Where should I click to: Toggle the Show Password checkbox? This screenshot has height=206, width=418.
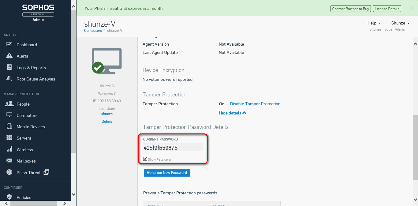(145, 159)
